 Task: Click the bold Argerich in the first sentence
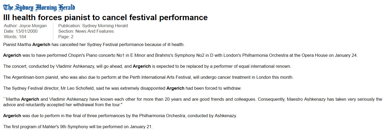click(x=41, y=44)
